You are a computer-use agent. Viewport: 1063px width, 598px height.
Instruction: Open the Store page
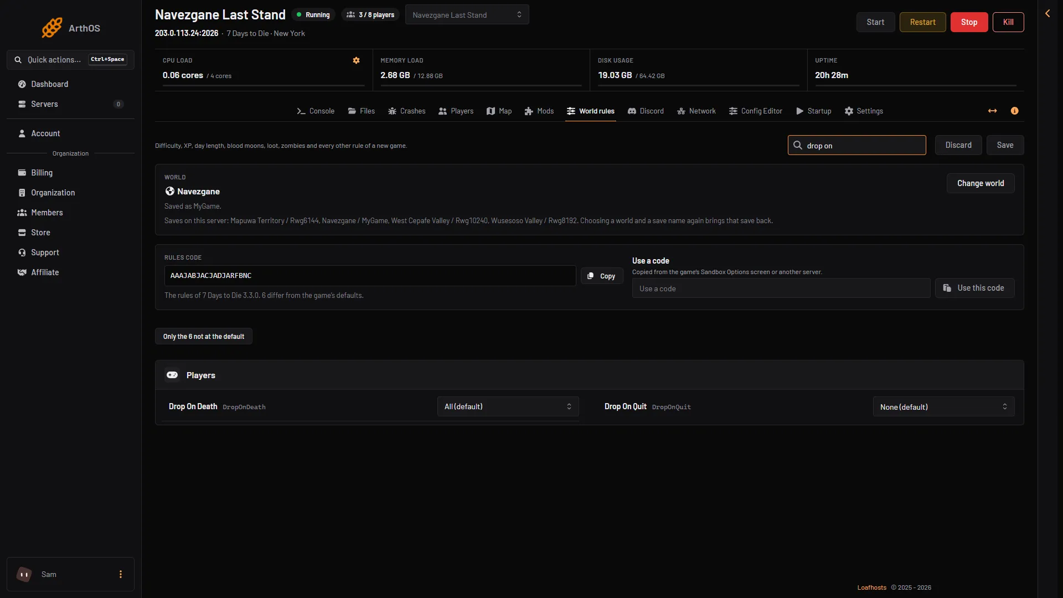click(x=70, y=233)
